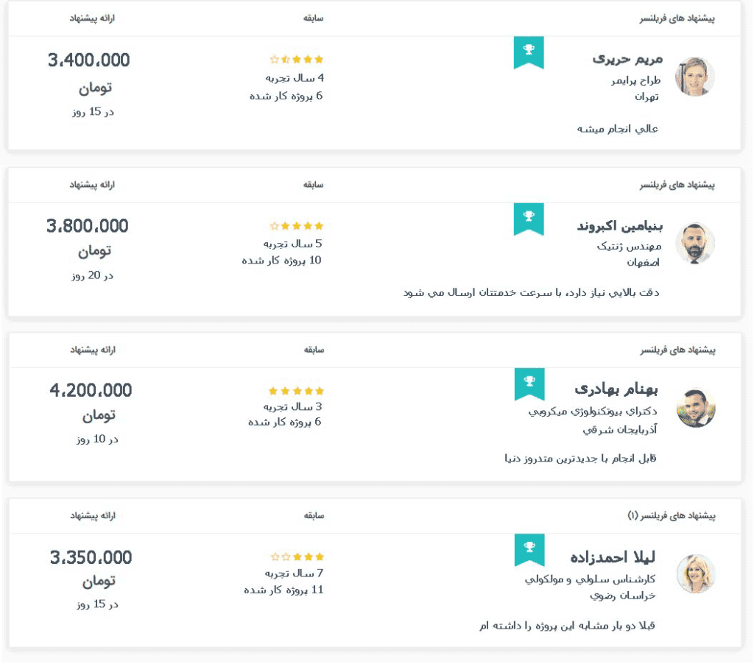Open لیلا احمدزاده's profile photo
The width and height of the screenshot is (754, 664).
click(695, 573)
